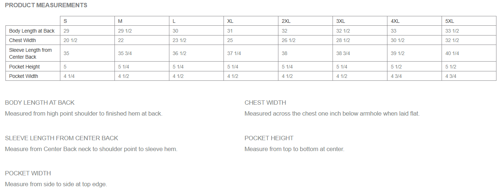This screenshot has height=192, width=503.
Task: Select the 5XL size column header
Action: pos(450,21)
